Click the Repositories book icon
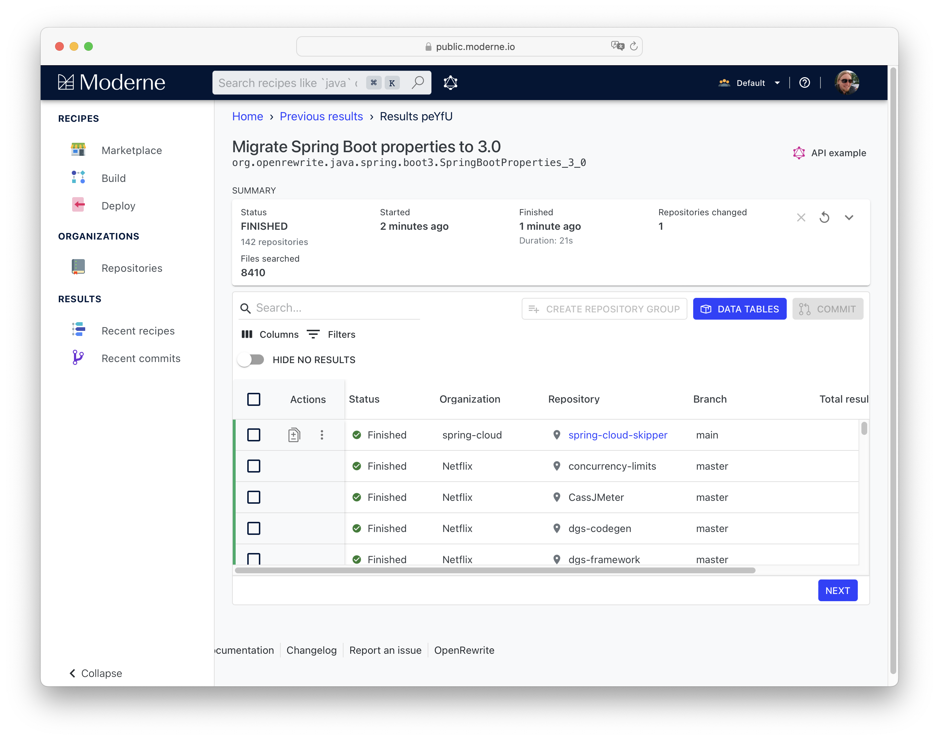 tap(78, 267)
